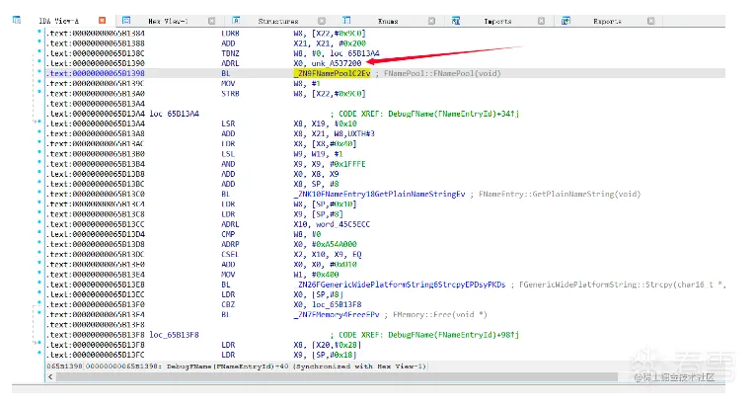The width and height of the screenshot is (755, 407).
Task: Click the DebugFName+98 code xref
Action: coord(454,335)
